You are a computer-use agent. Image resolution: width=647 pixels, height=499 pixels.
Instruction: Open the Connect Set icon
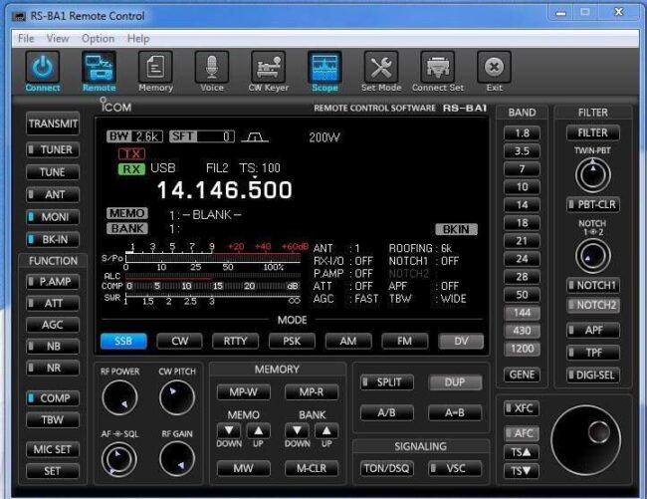(438, 67)
